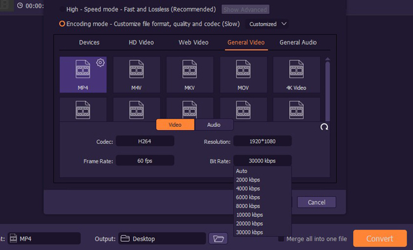Switch to the Web Video tab
413x250 pixels.
click(x=193, y=43)
